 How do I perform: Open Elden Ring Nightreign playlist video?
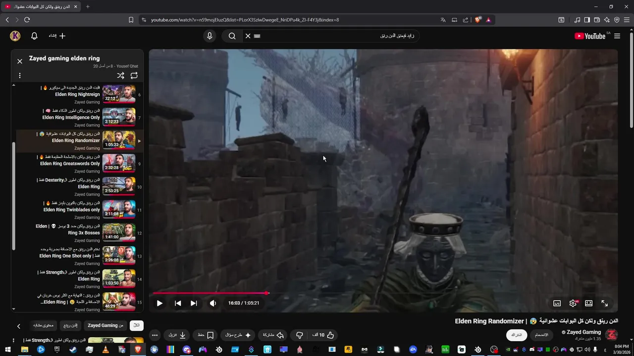coord(79,94)
